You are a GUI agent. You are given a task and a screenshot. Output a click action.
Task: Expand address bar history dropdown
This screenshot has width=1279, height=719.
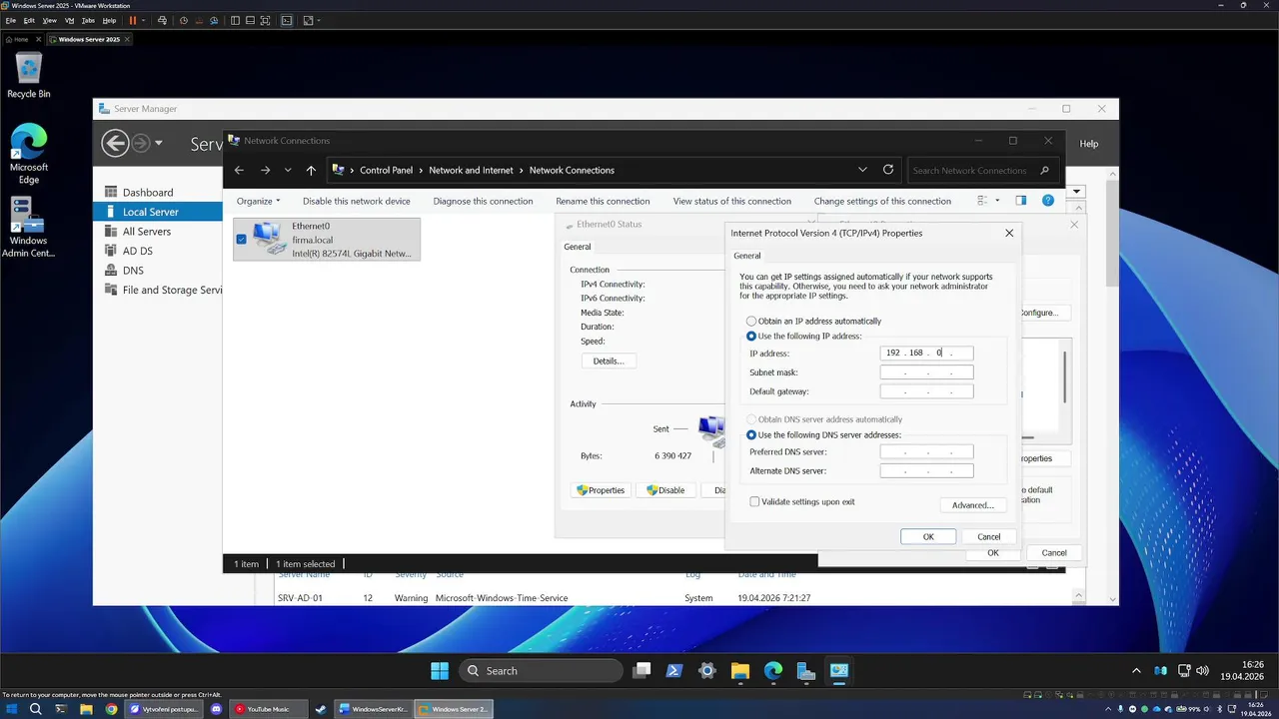[x=862, y=170]
